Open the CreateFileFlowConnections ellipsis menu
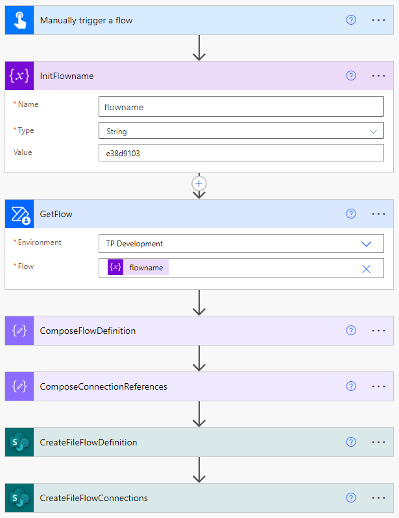 pos(378,498)
